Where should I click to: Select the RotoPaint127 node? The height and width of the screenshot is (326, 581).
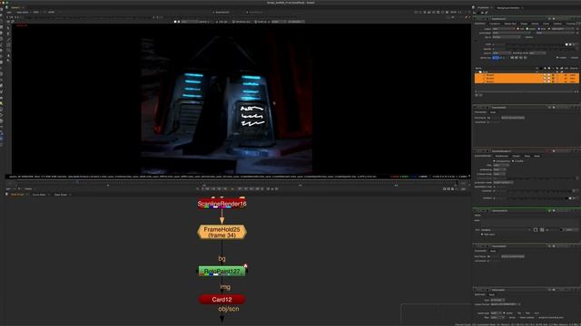tap(222, 272)
